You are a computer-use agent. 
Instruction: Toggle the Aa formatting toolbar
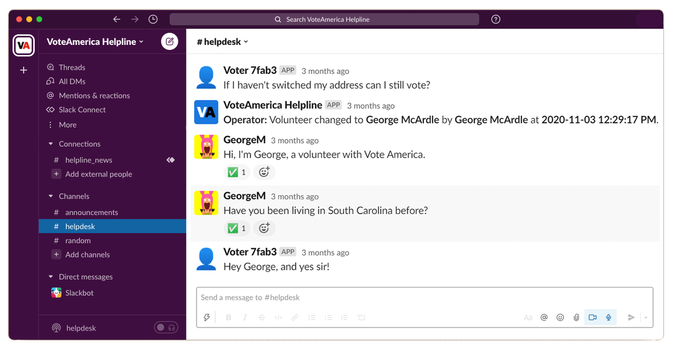point(528,317)
